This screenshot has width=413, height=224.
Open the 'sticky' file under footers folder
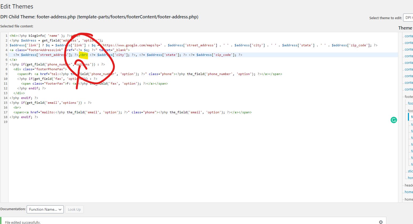point(410,171)
